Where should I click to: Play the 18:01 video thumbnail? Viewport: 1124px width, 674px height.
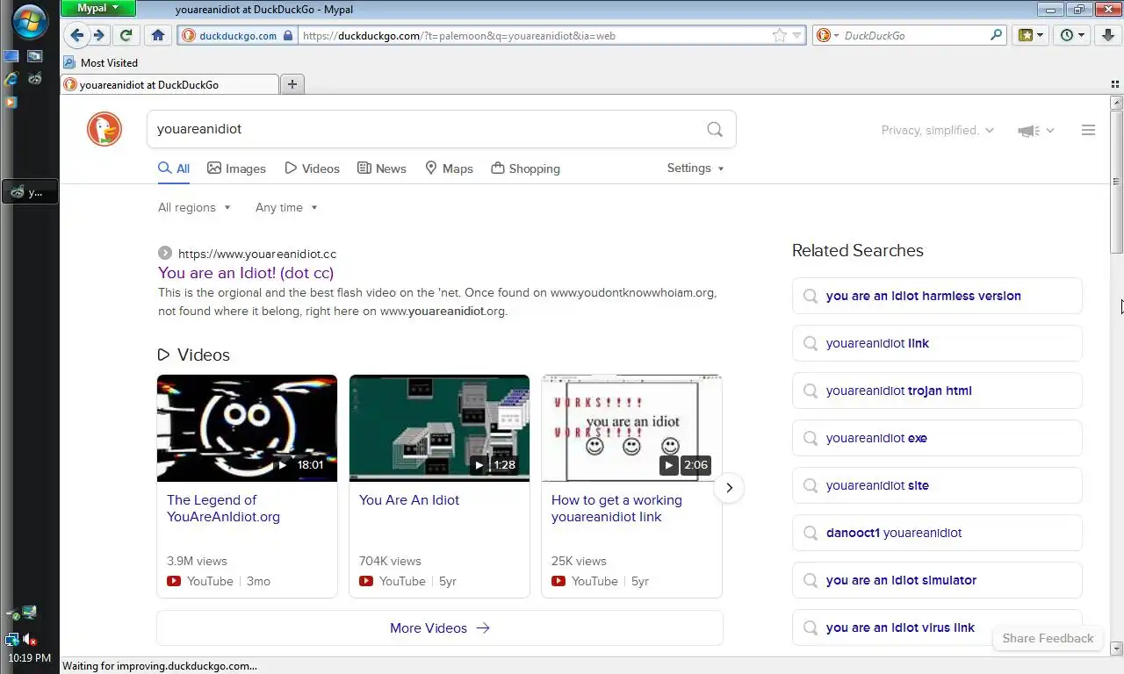(x=247, y=428)
